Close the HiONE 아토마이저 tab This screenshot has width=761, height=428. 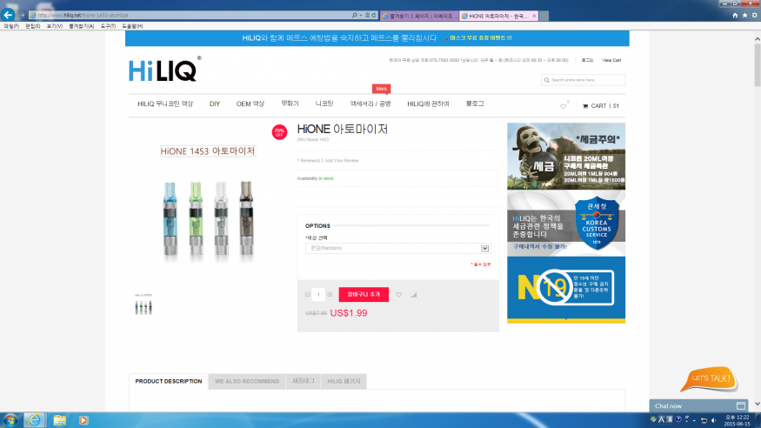pyautogui.click(x=534, y=16)
